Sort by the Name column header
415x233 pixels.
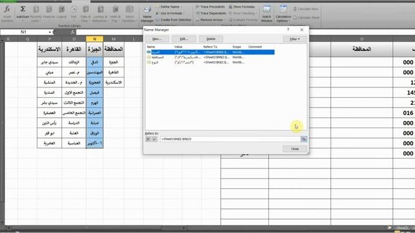151,47
